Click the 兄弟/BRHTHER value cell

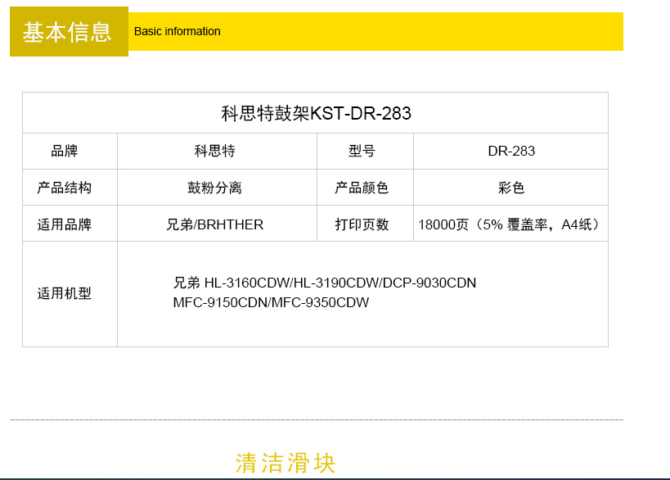point(217,224)
